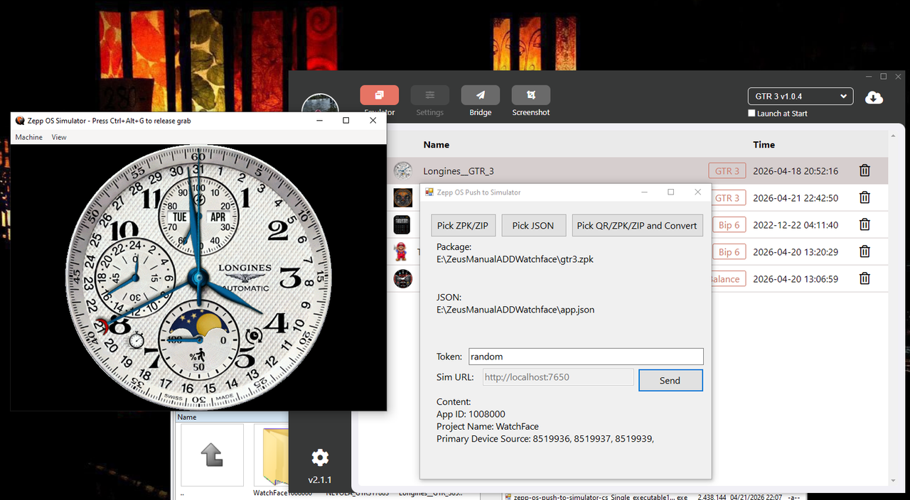Delete the Longines__GTR_3 entry

tap(864, 170)
